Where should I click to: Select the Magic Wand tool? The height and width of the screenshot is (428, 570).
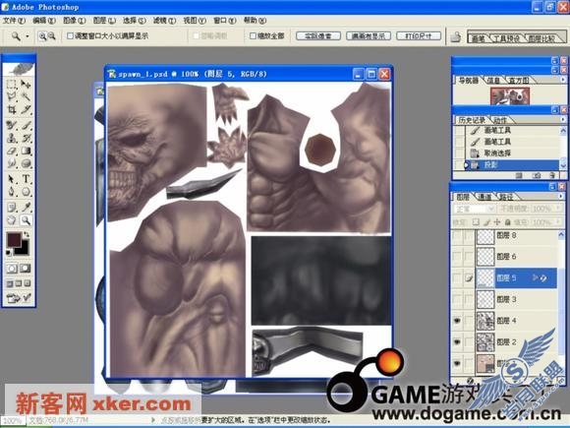click(x=26, y=96)
